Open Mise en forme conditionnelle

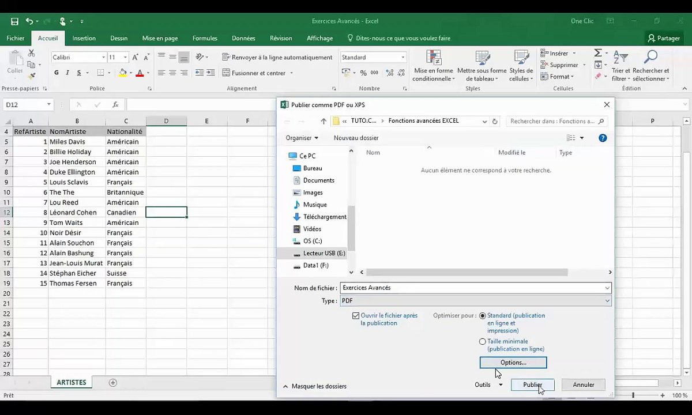point(433,66)
